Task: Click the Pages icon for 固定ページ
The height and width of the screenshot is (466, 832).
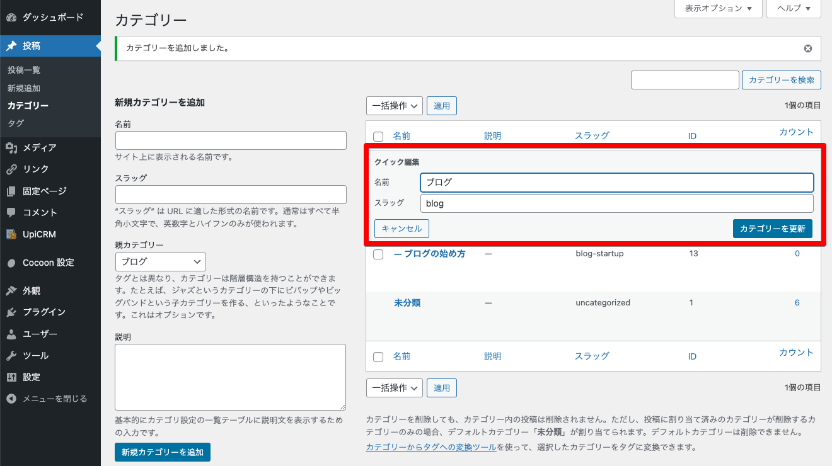Action: click(x=11, y=191)
